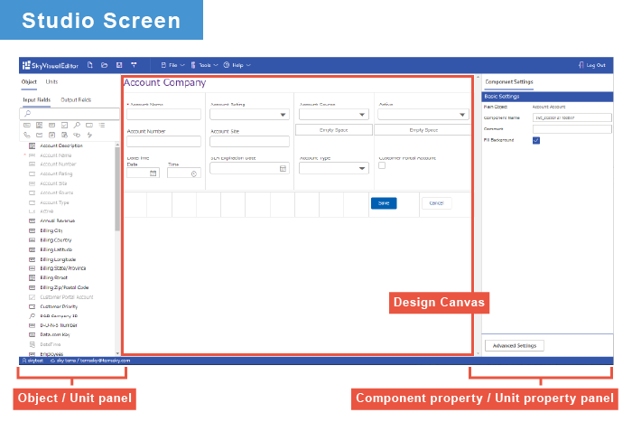
Task: Select Annual Revenue in field list
Action: [x=56, y=220]
